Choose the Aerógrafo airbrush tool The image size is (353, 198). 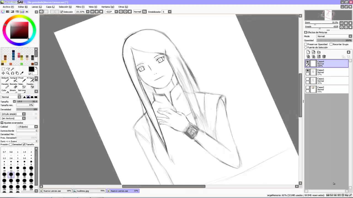pyautogui.click(x=14, y=79)
